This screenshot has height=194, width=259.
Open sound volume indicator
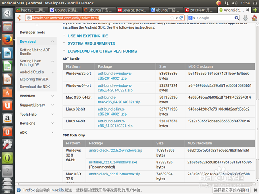pos(234,3)
